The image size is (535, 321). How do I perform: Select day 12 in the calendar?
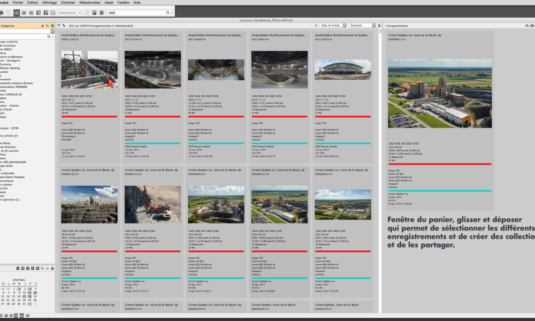[x=35, y=293]
